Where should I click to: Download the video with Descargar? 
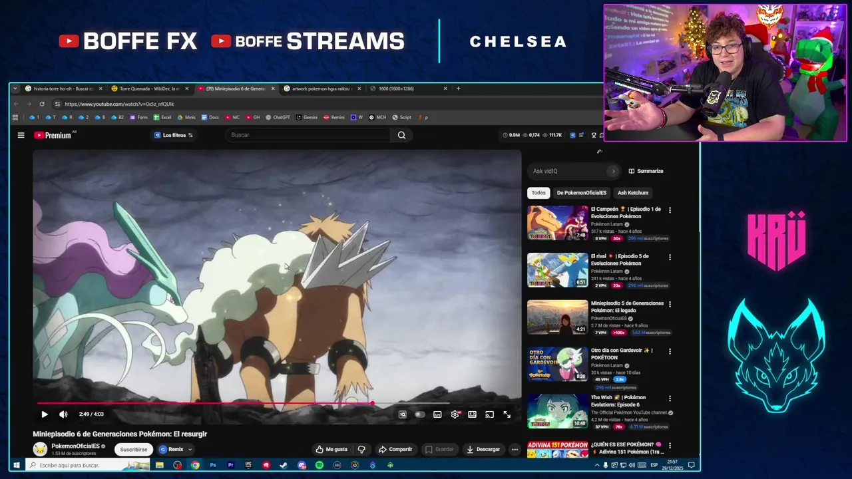coord(483,449)
